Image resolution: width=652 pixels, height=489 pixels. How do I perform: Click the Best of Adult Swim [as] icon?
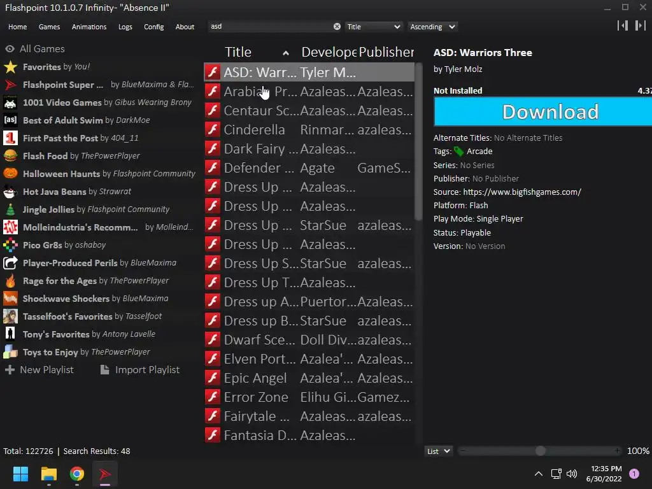tap(10, 120)
